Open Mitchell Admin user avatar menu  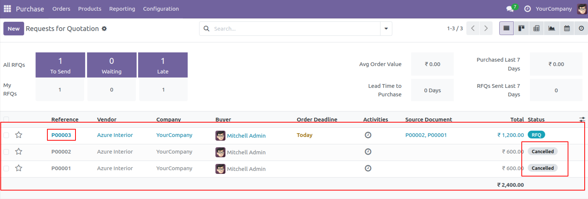[582, 8]
